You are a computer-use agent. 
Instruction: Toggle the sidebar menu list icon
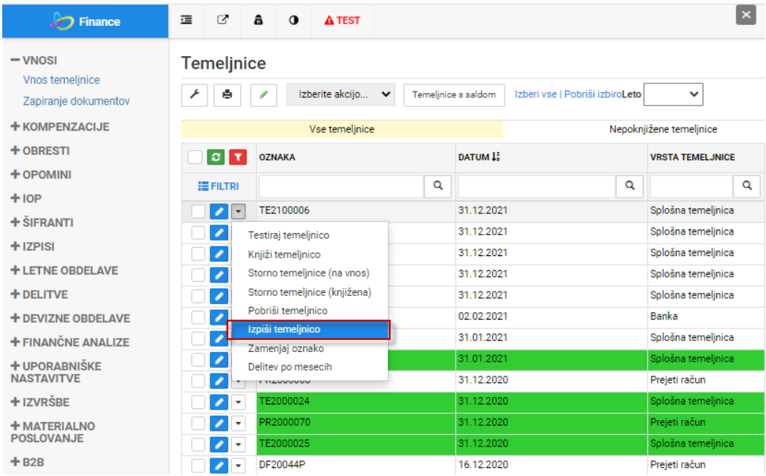pos(186,20)
